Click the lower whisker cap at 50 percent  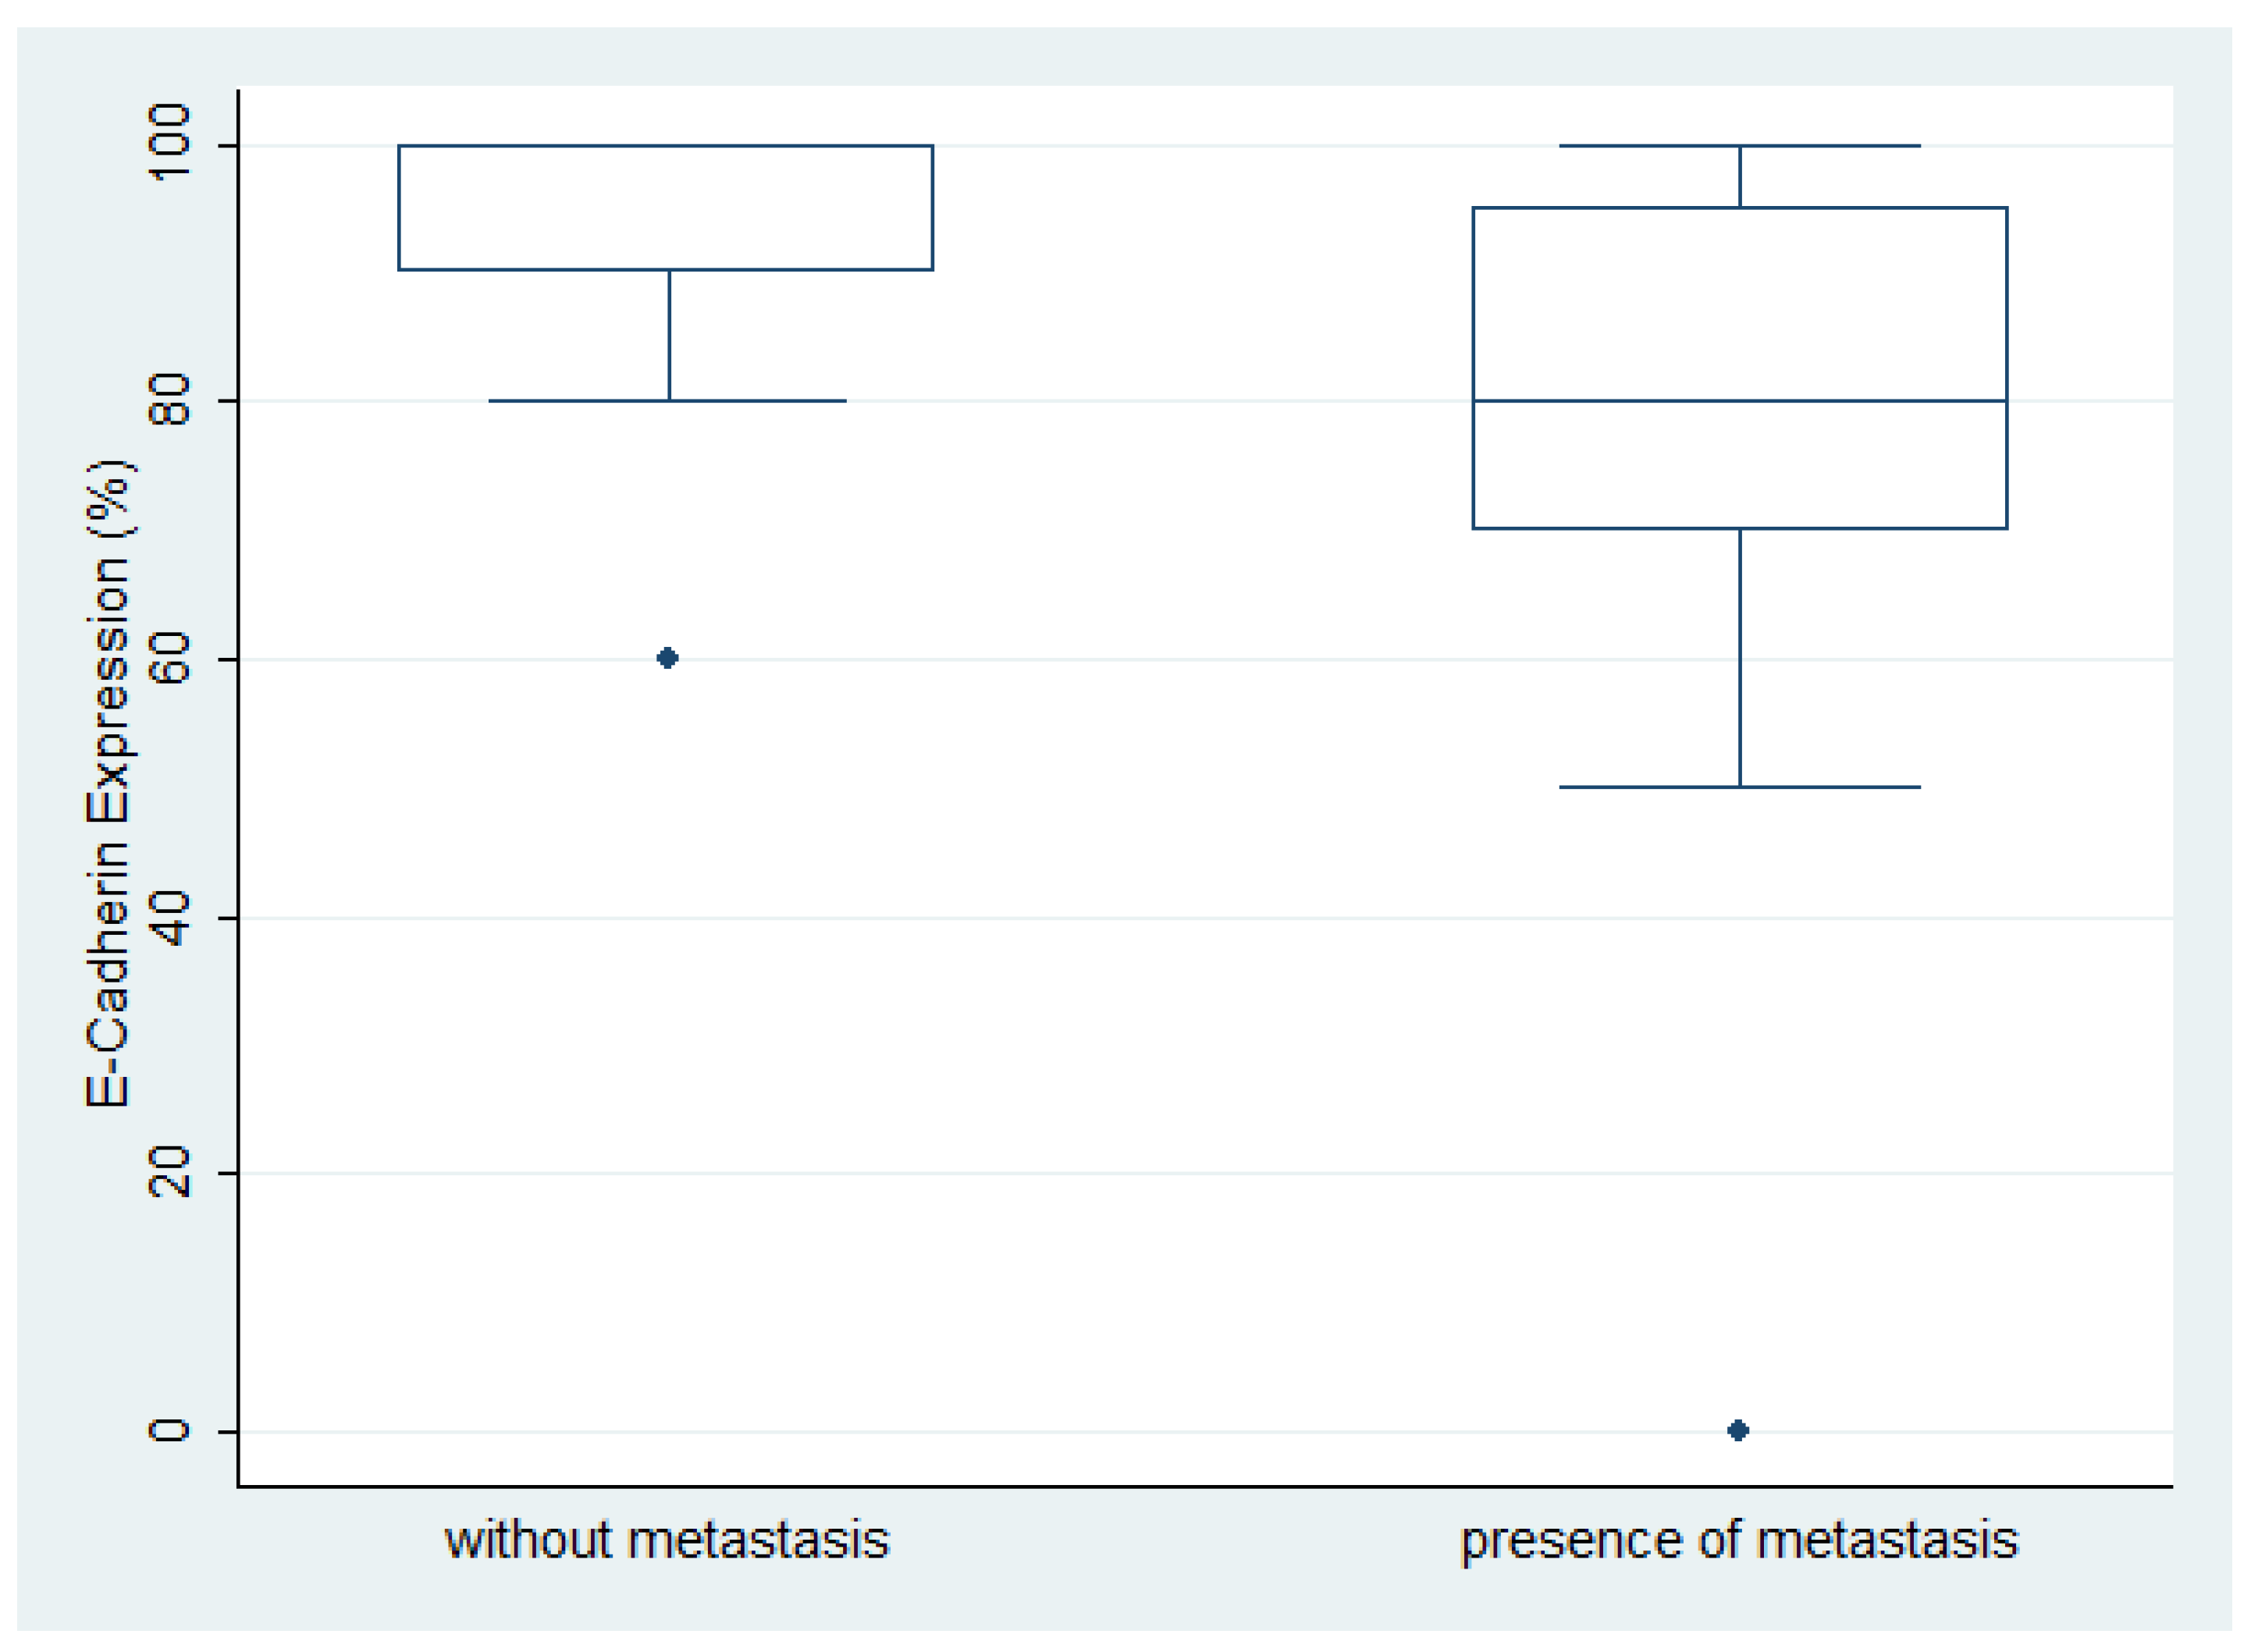pyautogui.click(x=1650, y=787)
